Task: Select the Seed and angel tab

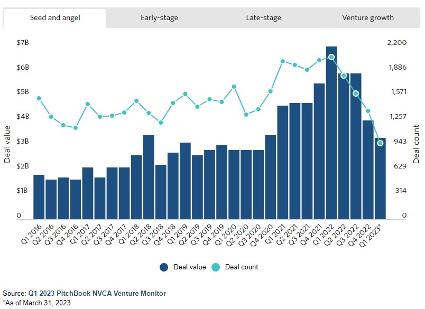Action: (x=55, y=18)
